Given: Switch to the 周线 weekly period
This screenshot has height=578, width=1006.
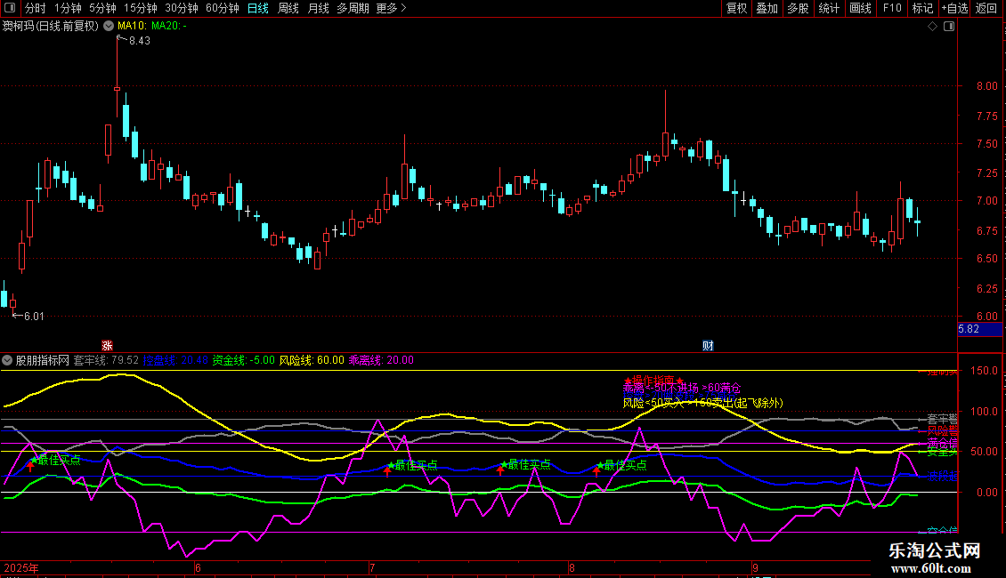Looking at the screenshot, I should point(288,8).
